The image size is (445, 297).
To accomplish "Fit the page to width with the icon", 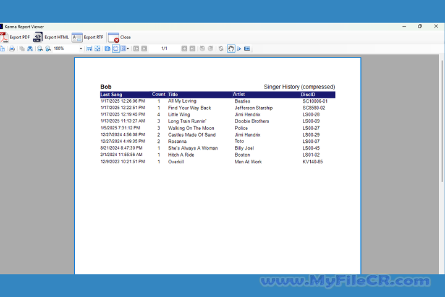I will [90, 49].
